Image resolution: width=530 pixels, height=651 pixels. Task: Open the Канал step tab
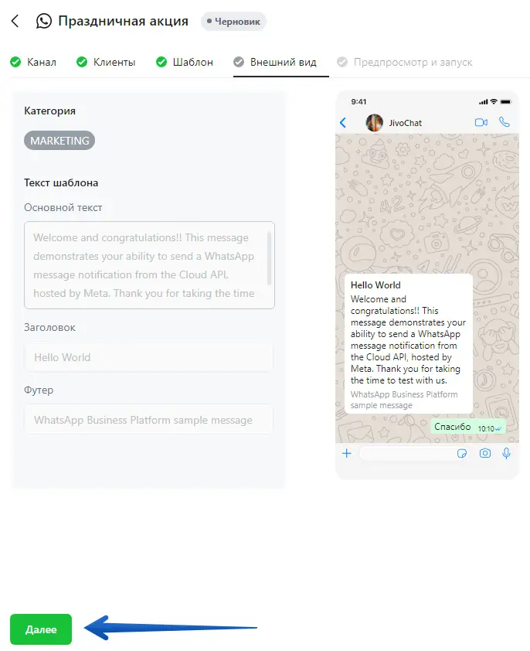(x=33, y=63)
